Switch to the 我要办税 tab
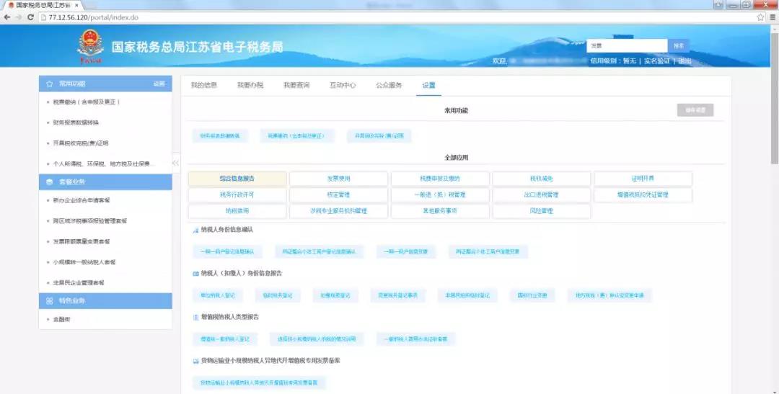This screenshot has height=394, width=779. tap(250, 85)
